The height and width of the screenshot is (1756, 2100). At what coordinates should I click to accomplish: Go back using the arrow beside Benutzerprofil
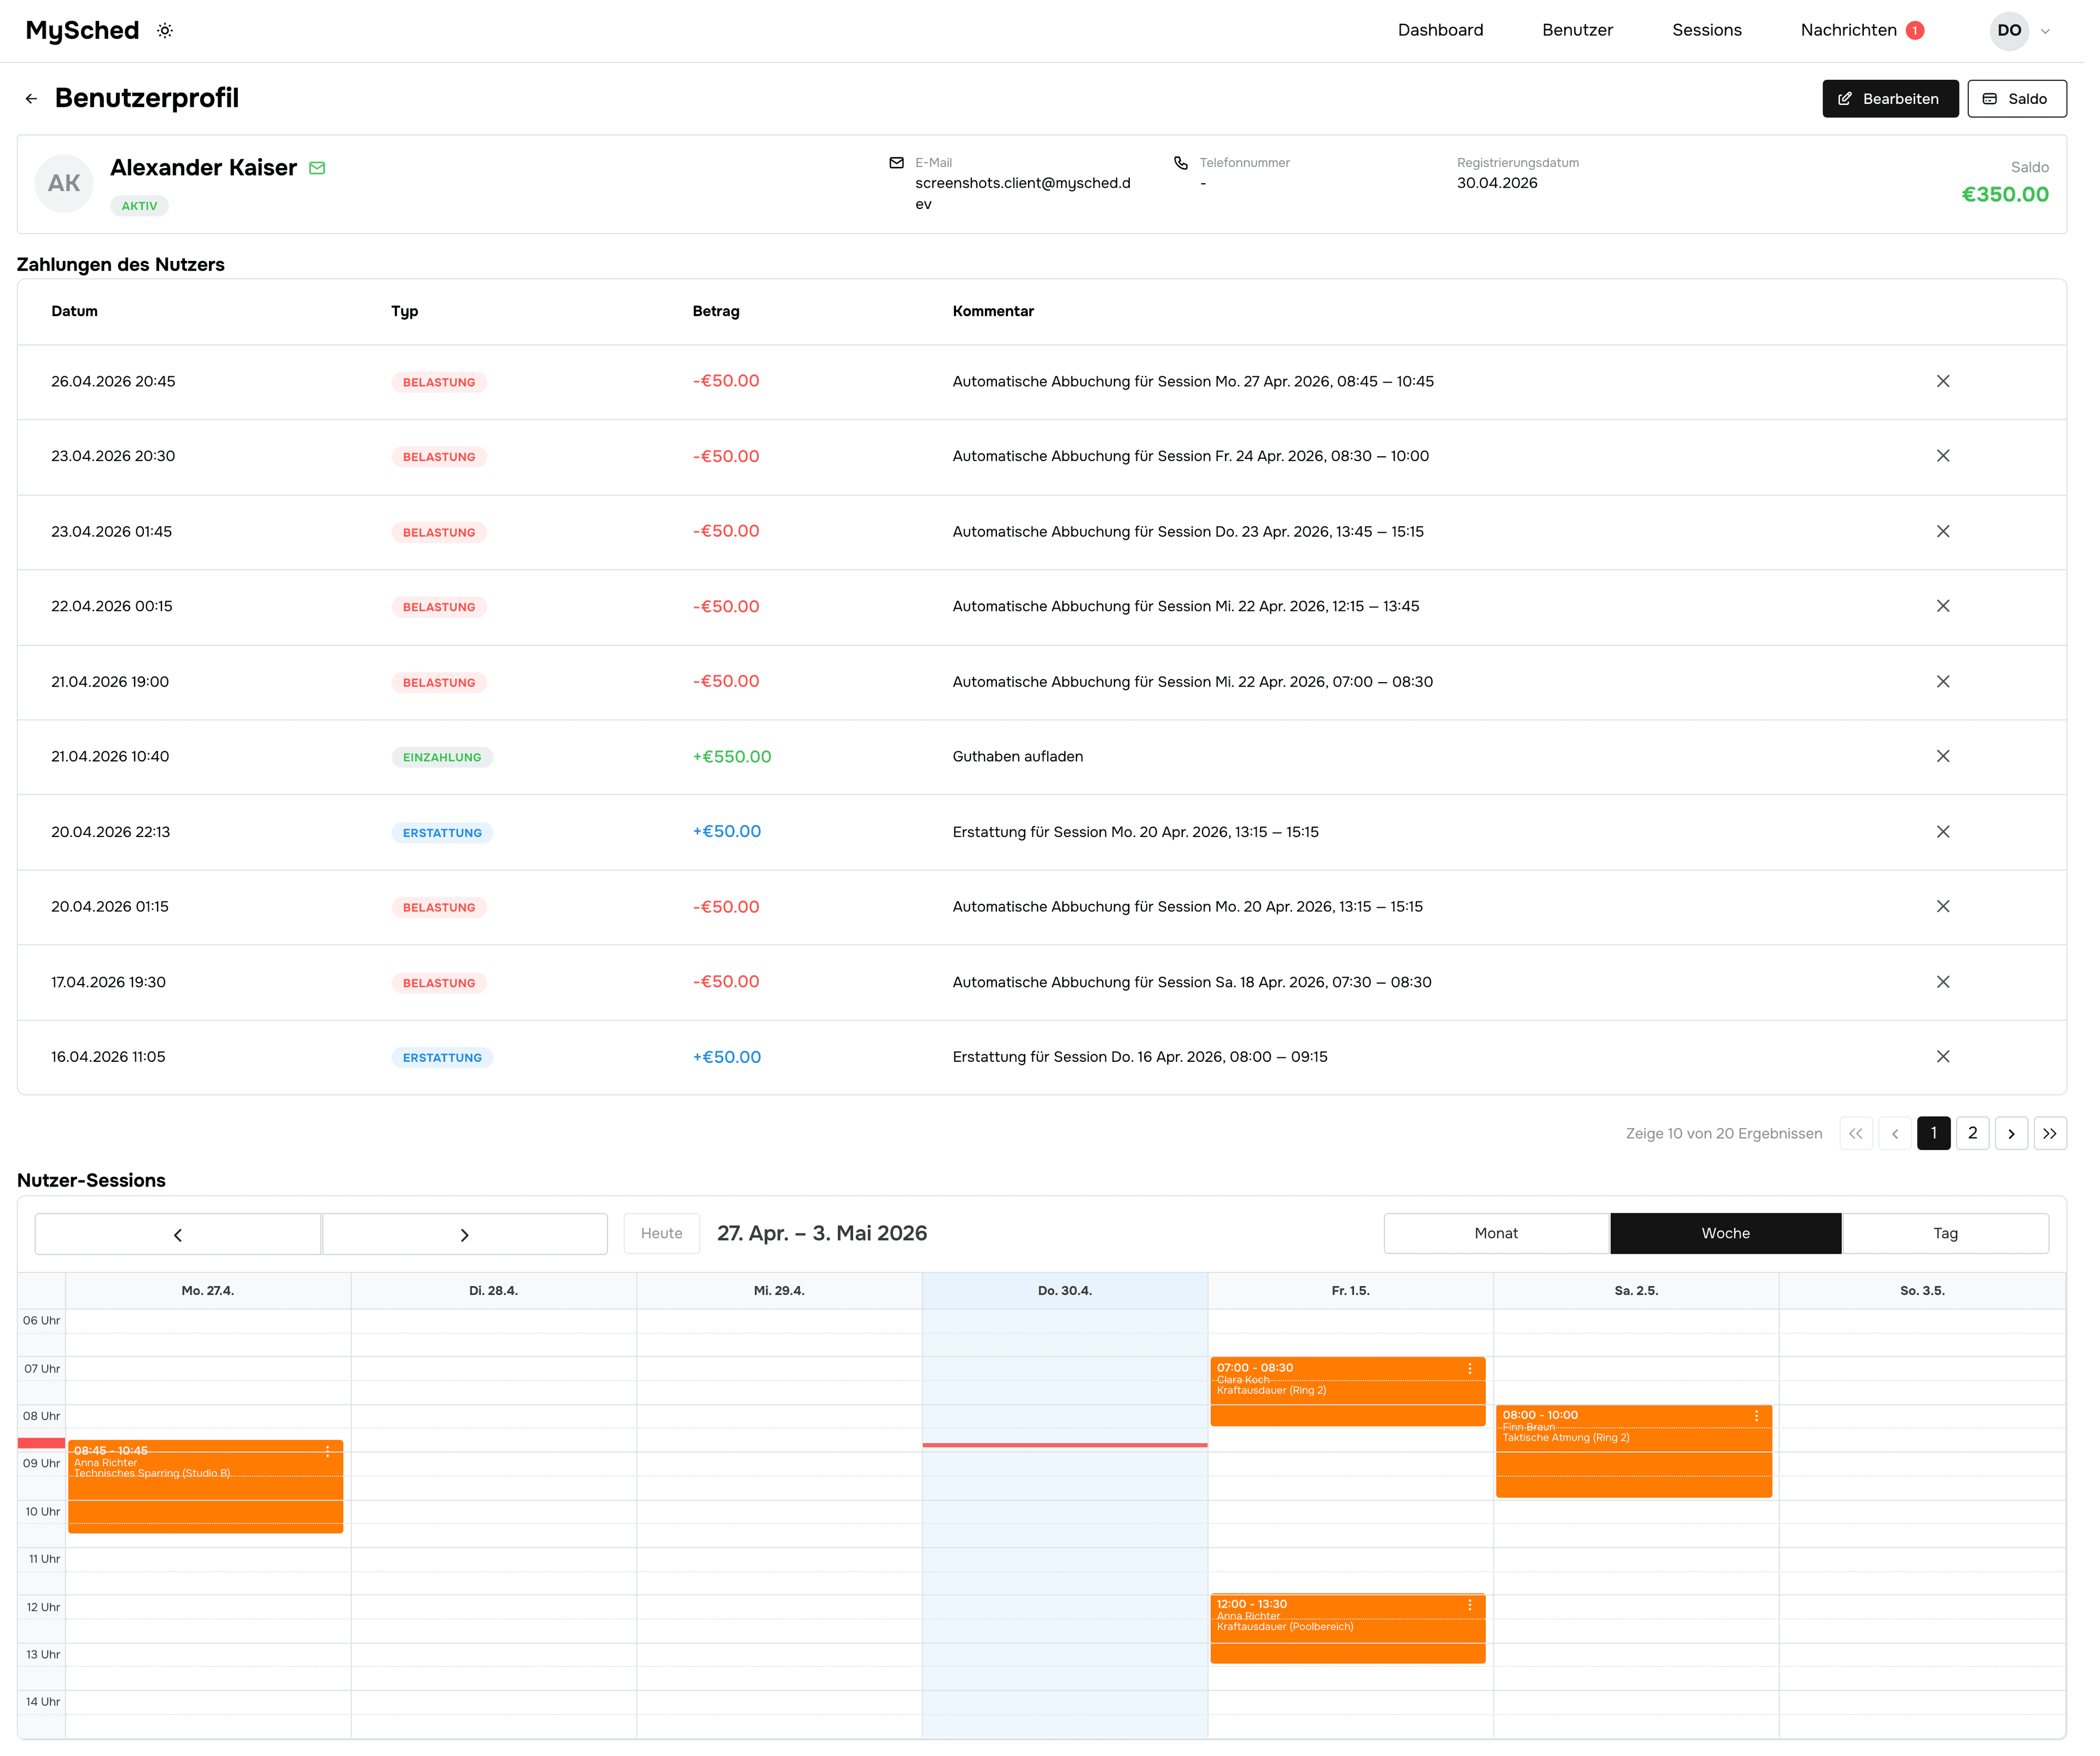coord(32,99)
